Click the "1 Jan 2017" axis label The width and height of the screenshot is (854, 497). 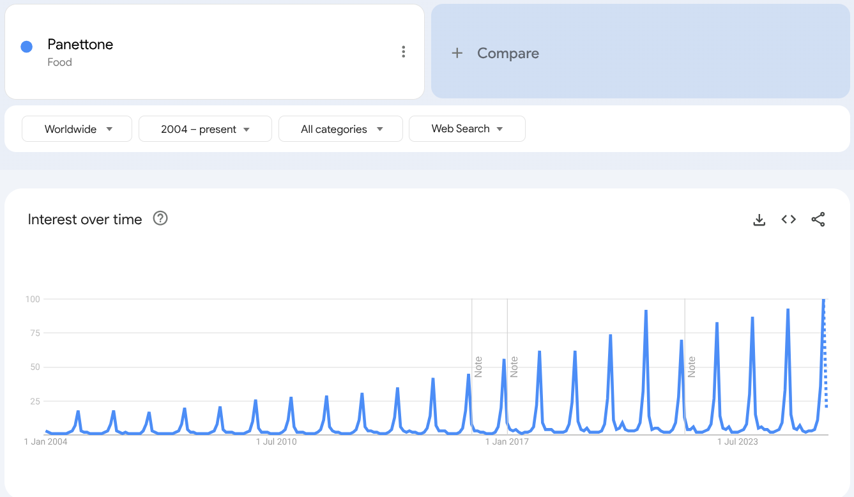click(507, 441)
